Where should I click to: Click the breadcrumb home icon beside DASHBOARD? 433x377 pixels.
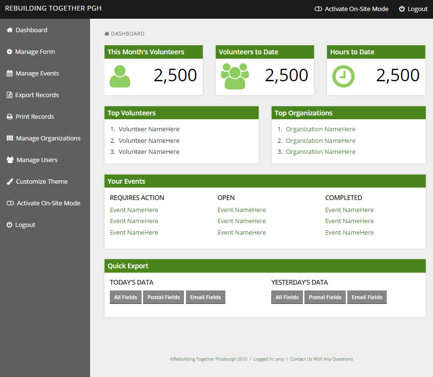pos(106,34)
